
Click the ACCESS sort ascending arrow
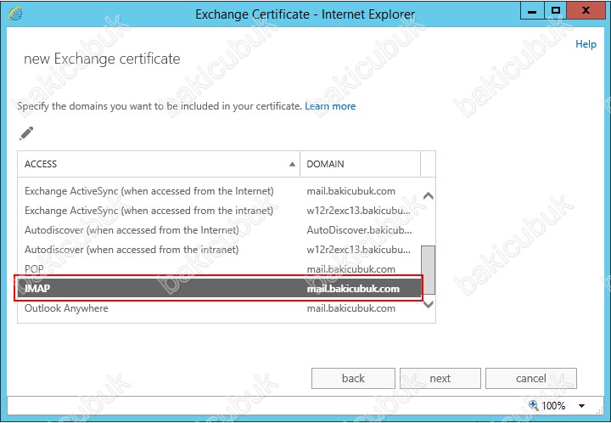(292, 164)
